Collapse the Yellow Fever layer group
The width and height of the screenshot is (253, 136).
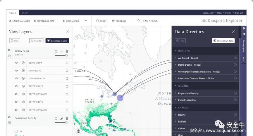pos(9,56)
